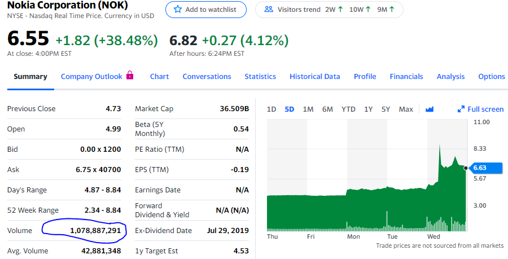Screen dimensions: 508x259
Task: Click the 11.00 chart axis label
Action: (481, 122)
